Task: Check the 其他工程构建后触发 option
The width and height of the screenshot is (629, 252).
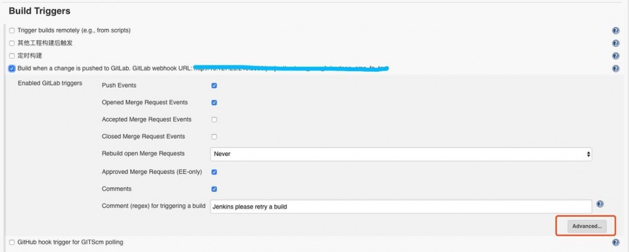Action: (x=12, y=43)
